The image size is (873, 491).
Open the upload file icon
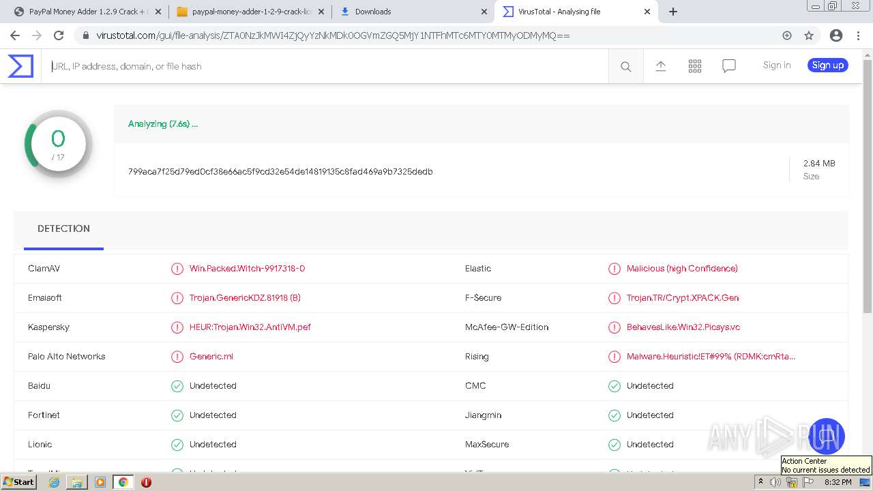(x=660, y=65)
